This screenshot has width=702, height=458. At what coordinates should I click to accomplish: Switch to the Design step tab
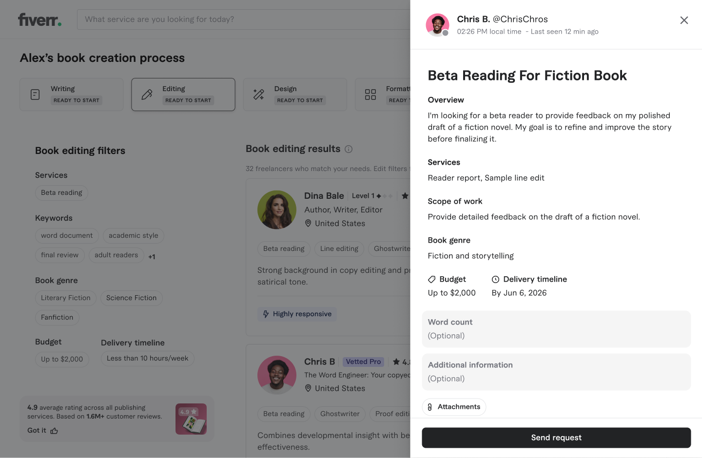[x=295, y=95]
